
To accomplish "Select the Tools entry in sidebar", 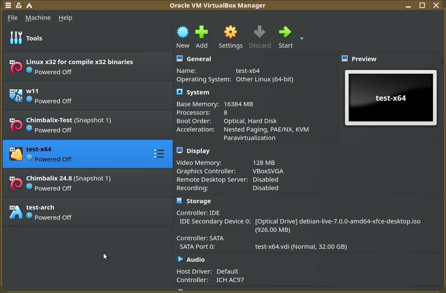I will click(88, 38).
